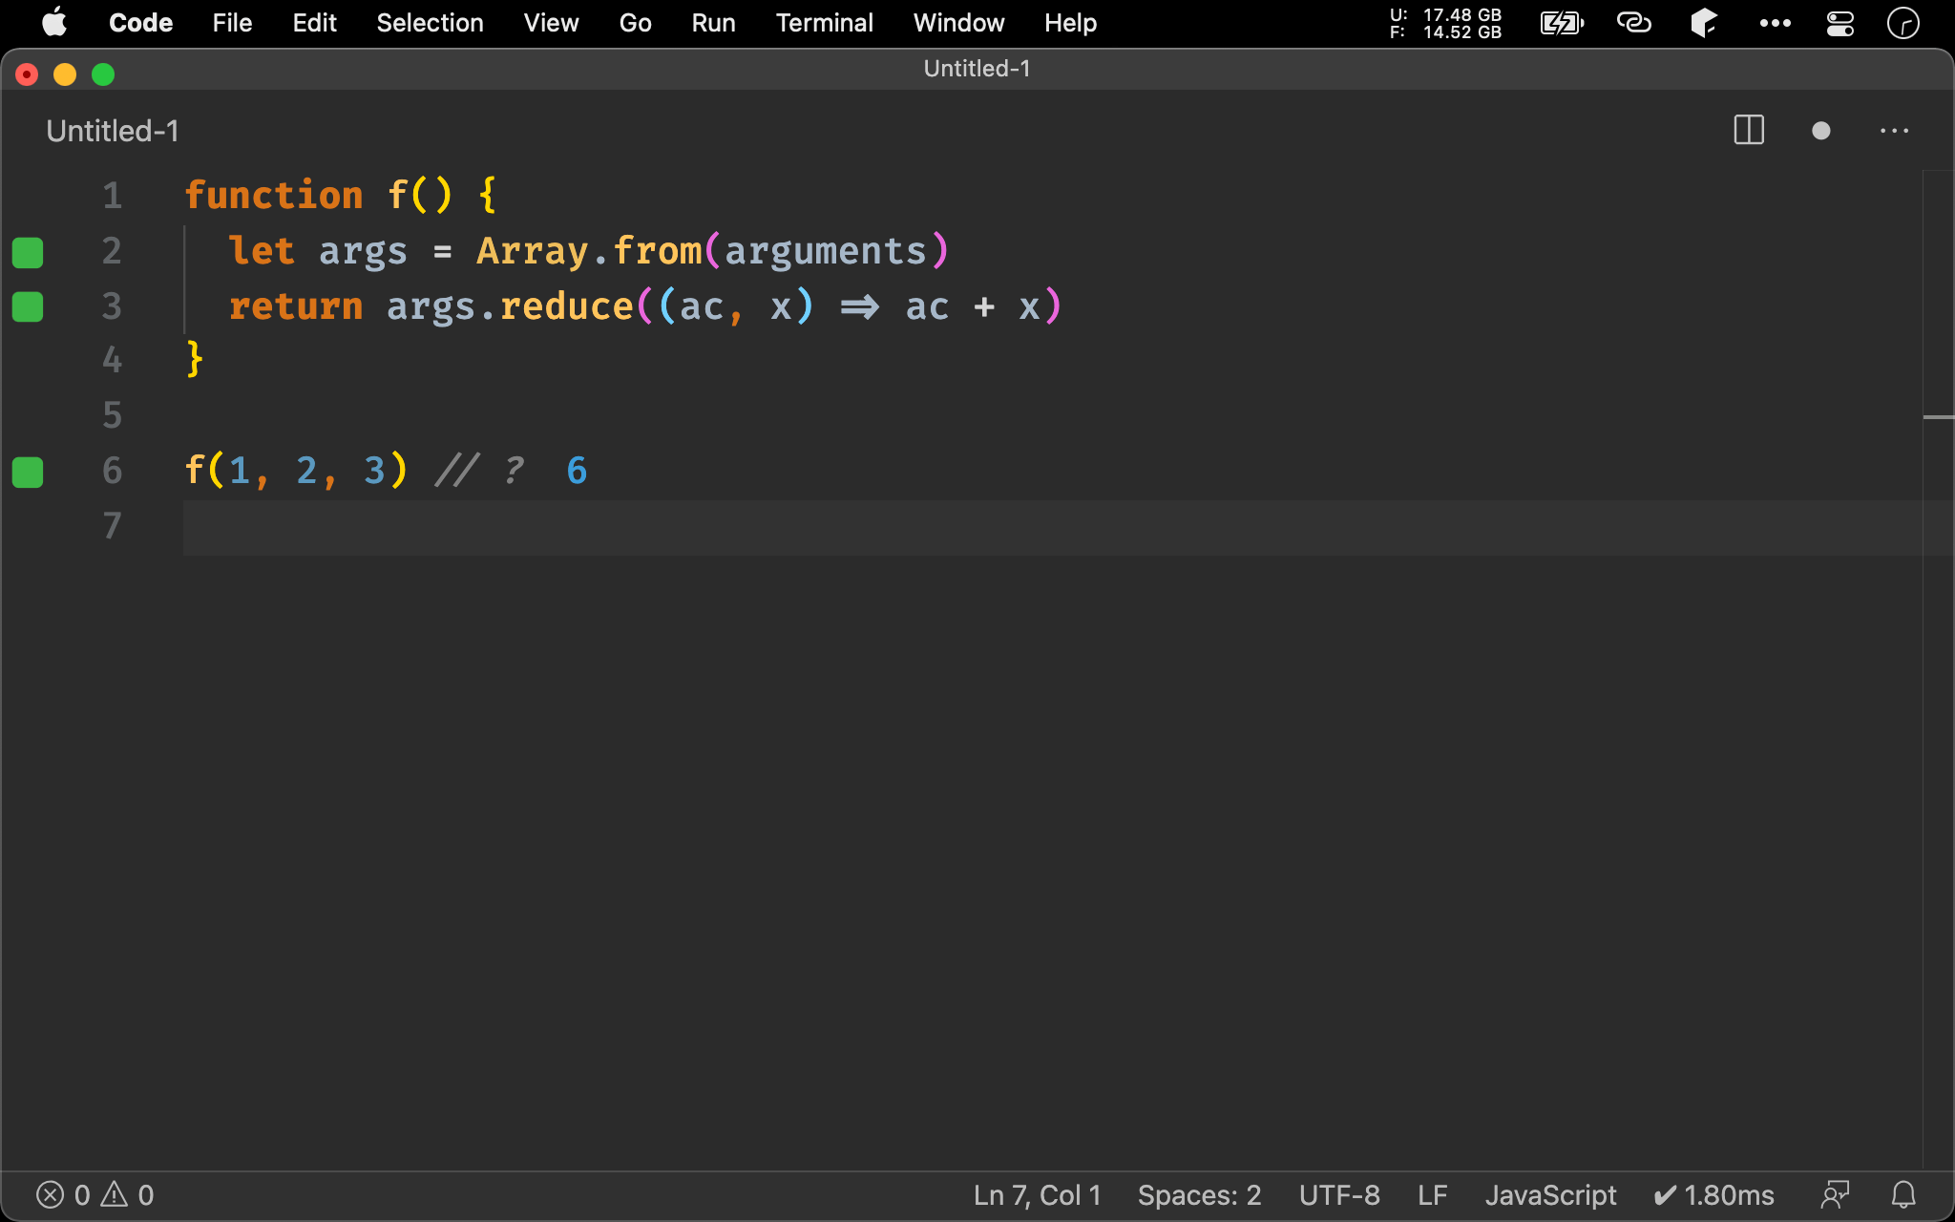
Task: Toggle the green breakpoint on line 2
Action: tap(27, 252)
